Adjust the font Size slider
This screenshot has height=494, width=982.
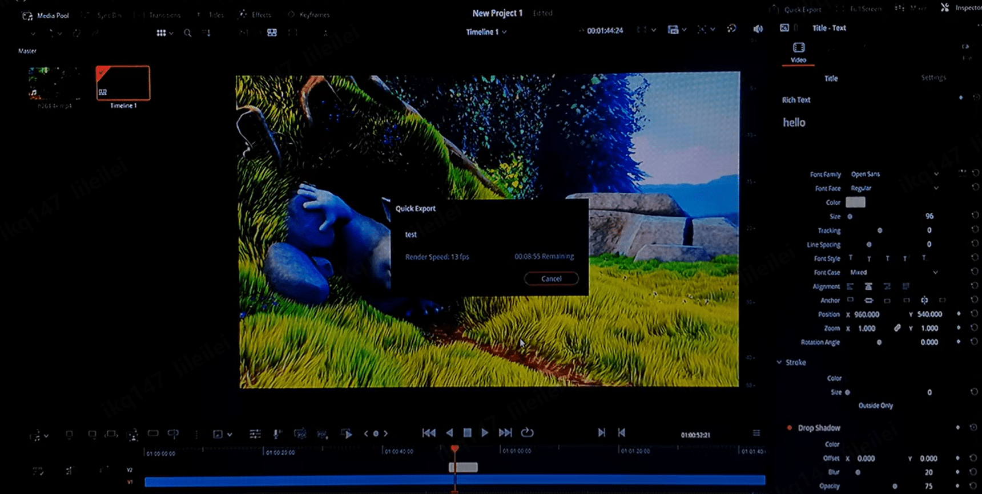tap(850, 217)
